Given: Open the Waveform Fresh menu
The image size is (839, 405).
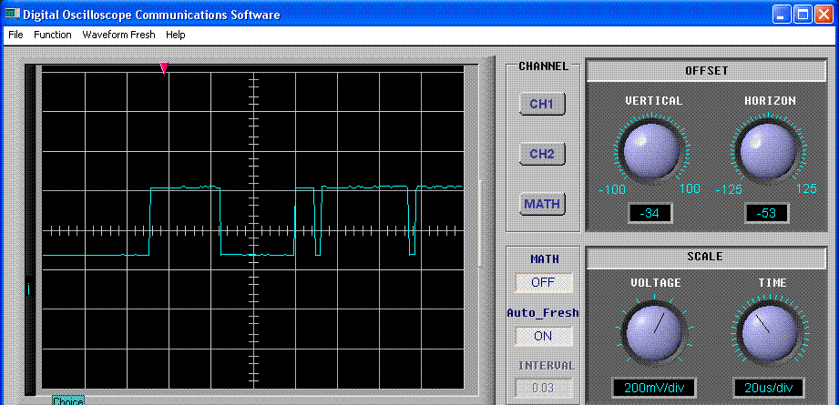Looking at the screenshot, I should [x=118, y=35].
